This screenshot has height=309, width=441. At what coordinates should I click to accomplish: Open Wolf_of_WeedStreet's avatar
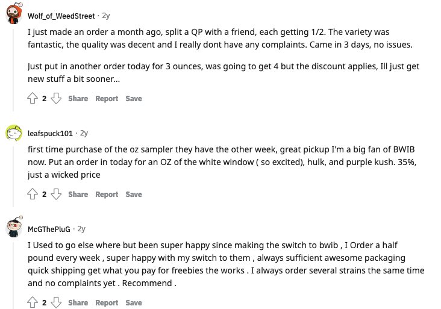point(14,13)
